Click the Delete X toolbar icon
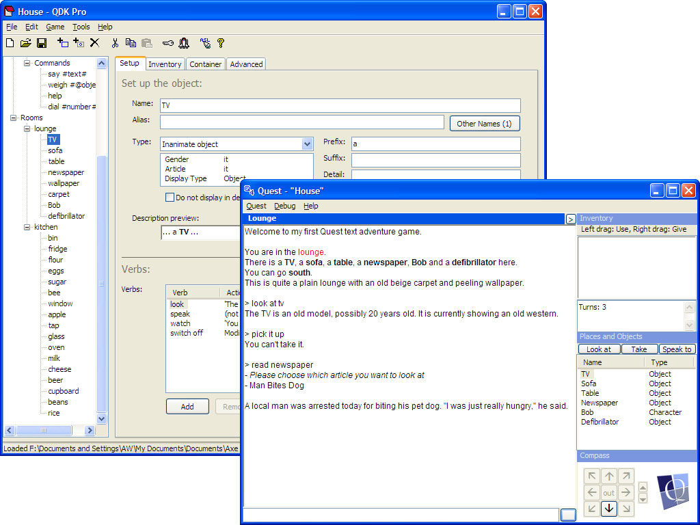 [94, 43]
